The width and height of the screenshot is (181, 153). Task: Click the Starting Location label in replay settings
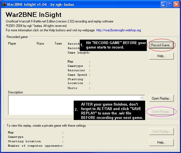coord(24,141)
